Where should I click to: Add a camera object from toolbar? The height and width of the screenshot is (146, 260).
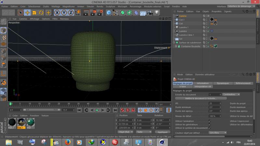pos(150,13)
